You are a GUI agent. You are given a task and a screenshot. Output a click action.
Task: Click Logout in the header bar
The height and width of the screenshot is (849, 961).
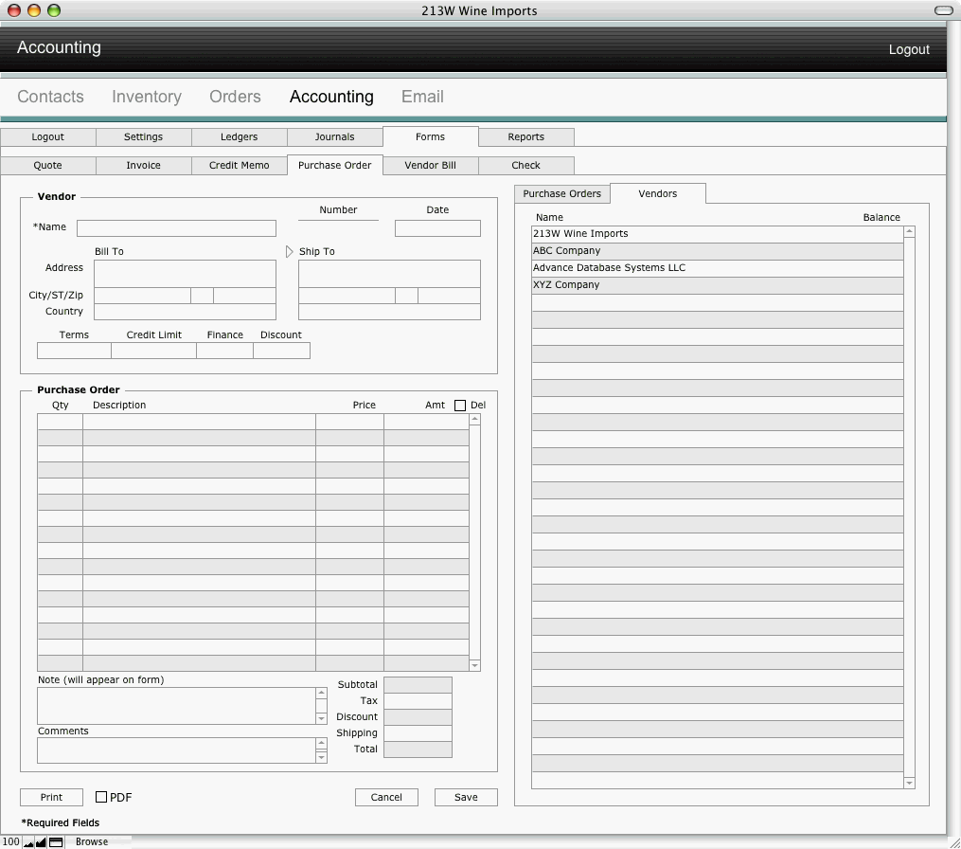[909, 49]
